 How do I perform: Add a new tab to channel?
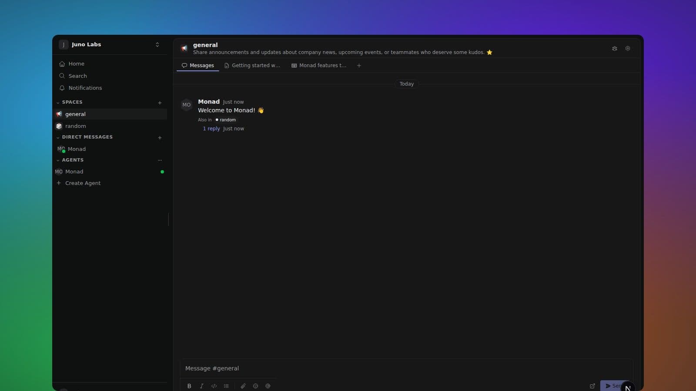click(359, 66)
